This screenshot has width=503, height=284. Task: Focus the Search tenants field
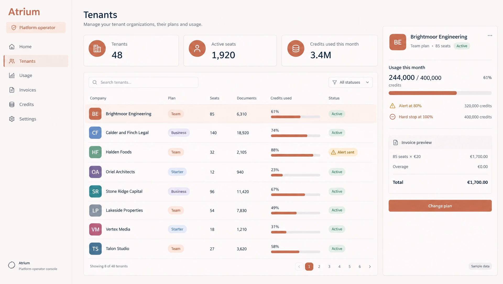tap(143, 82)
